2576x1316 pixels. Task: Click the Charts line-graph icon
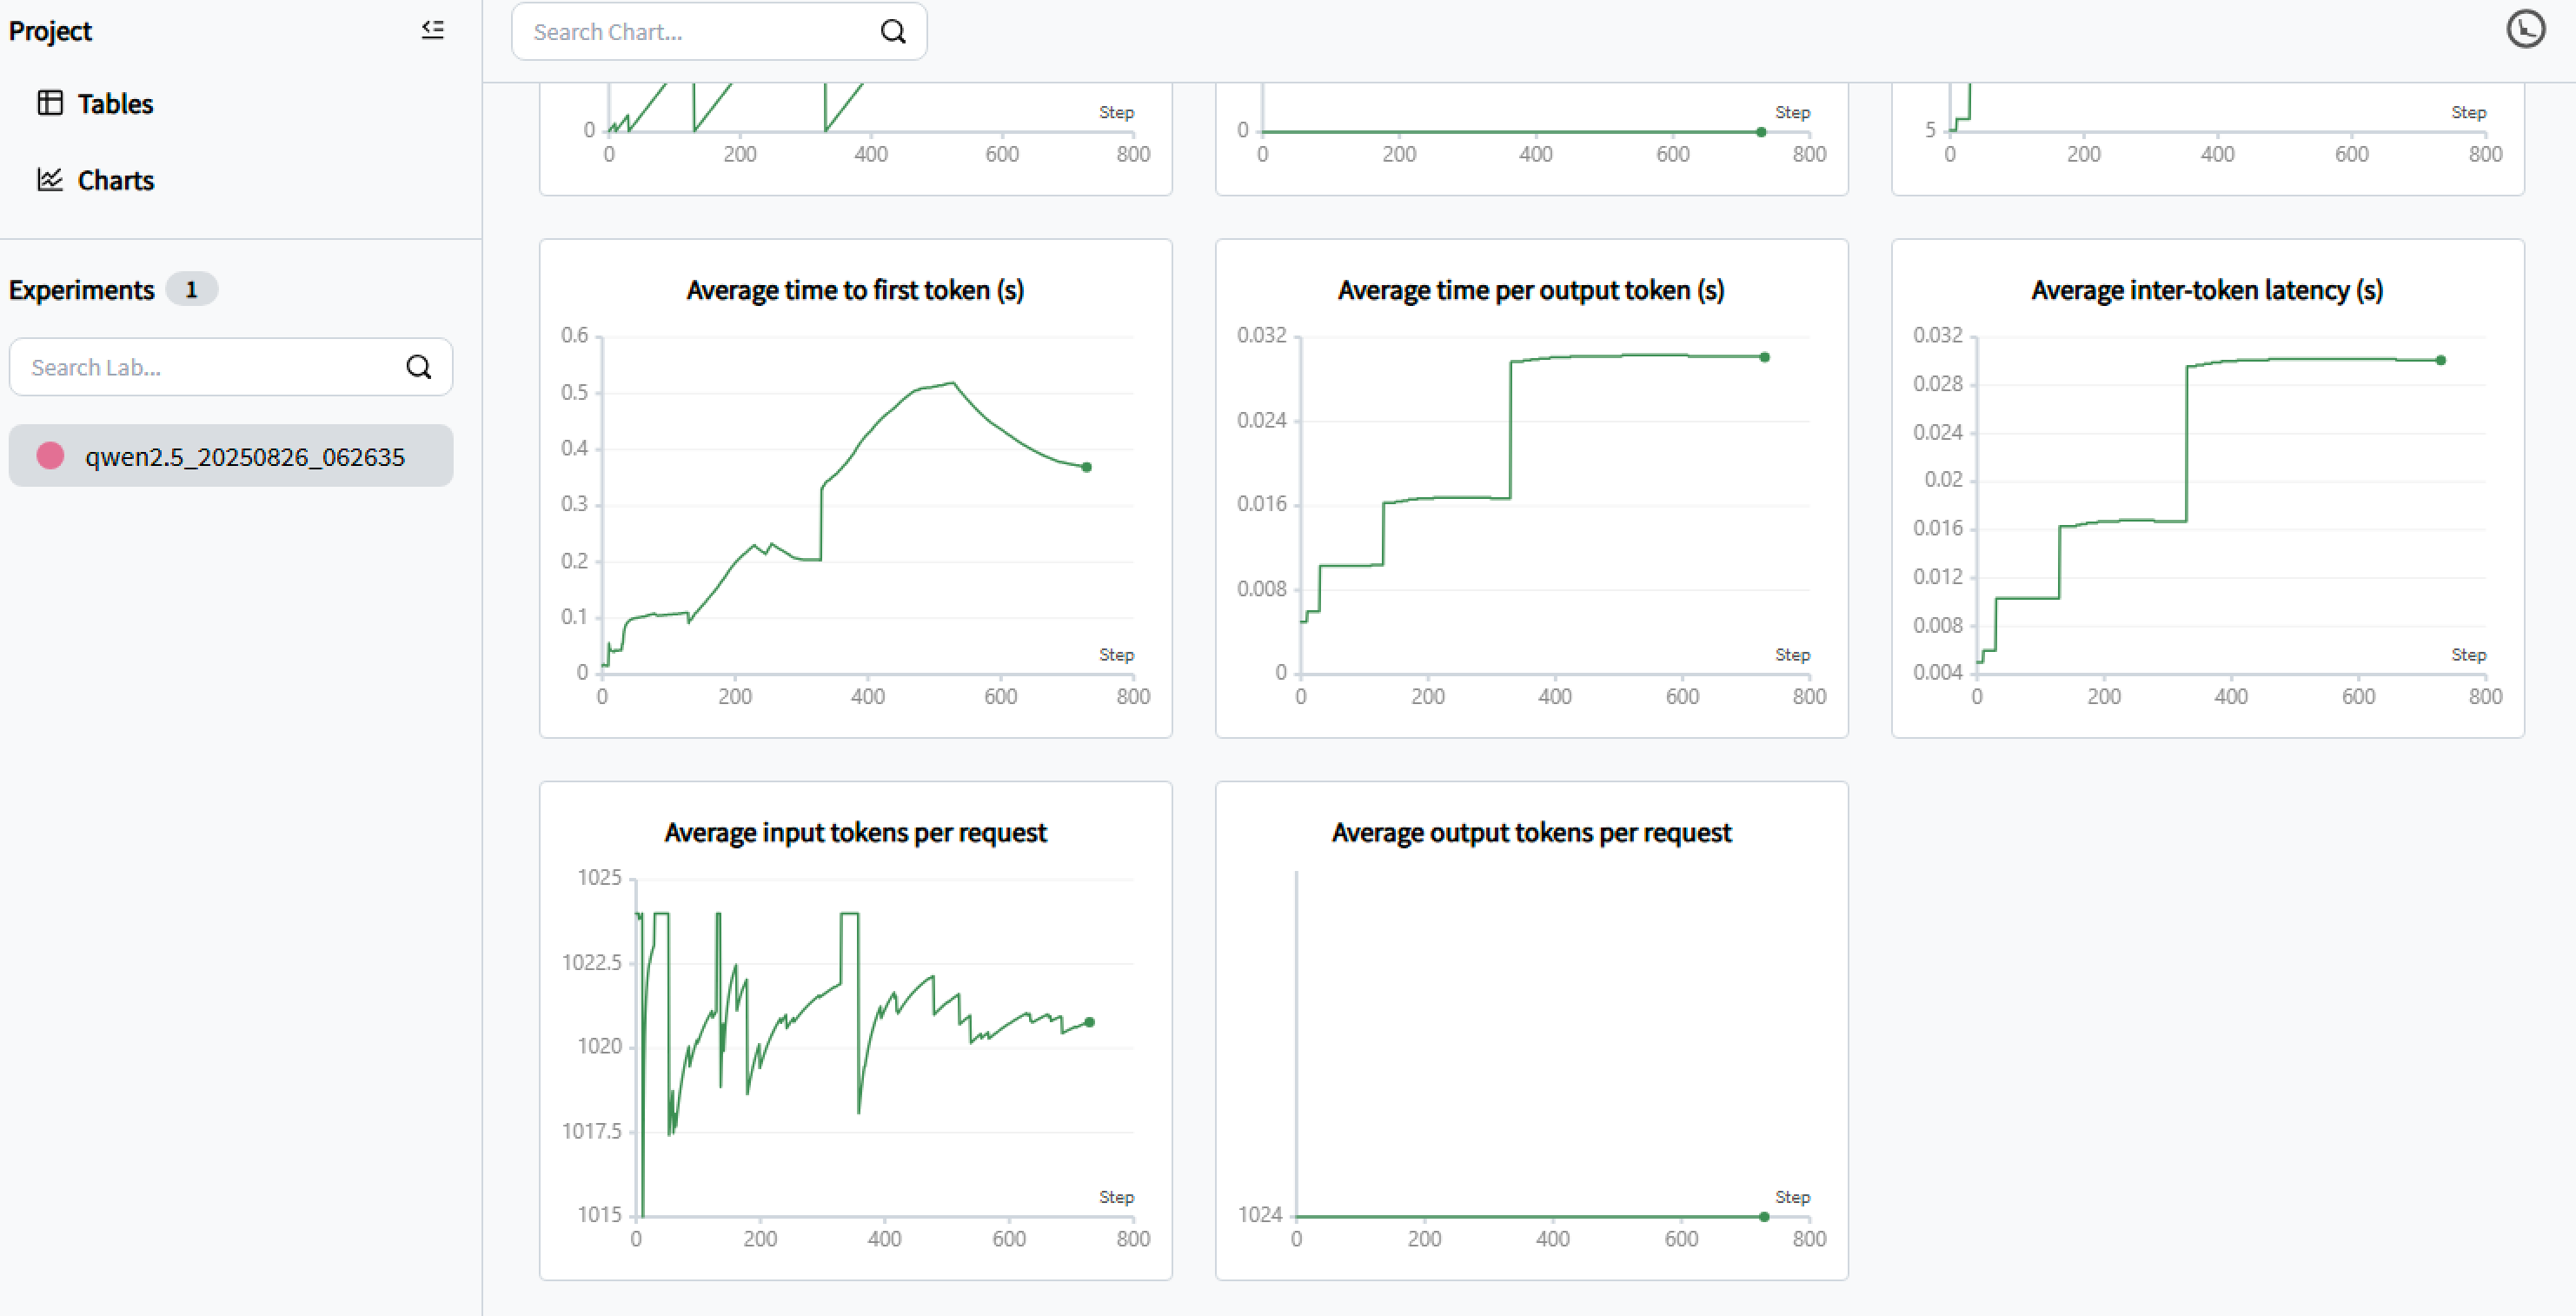(50, 180)
